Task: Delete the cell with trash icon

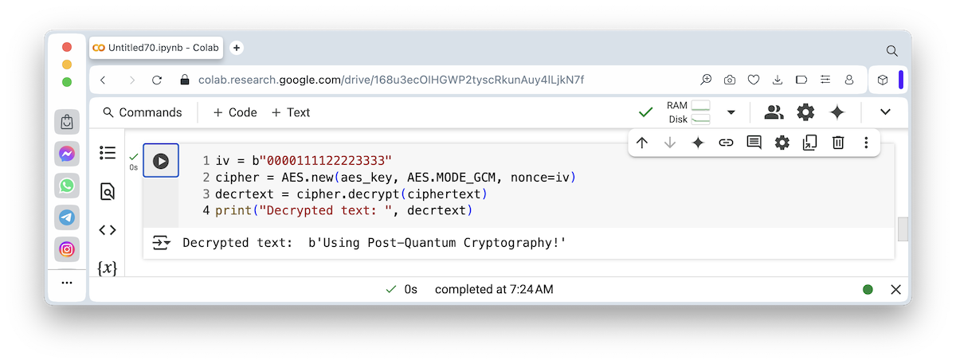Action: point(838,143)
